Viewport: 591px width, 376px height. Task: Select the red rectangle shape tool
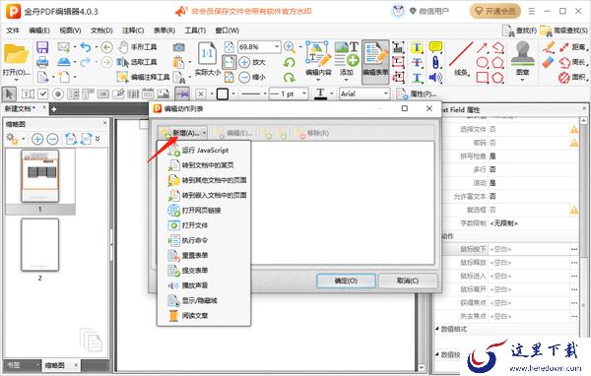point(482,77)
